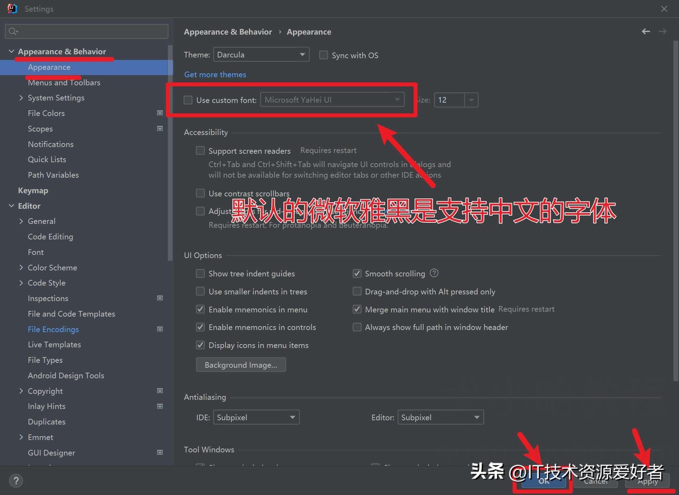Viewport: 679px width, 495px height.
Task: Click project-level icon beside Scopes
Action: (160, 128)
